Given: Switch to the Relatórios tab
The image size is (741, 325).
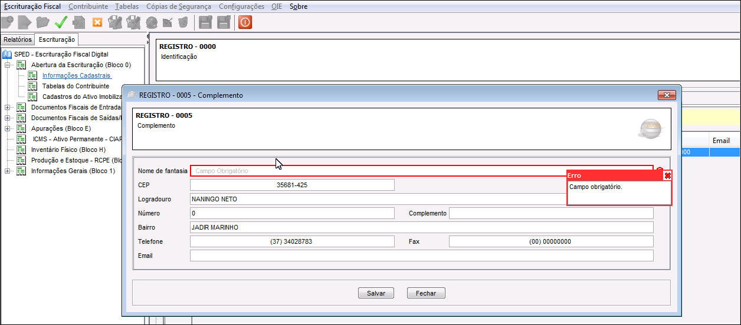Looking at the screenshot, I should (x=17, y=39).
